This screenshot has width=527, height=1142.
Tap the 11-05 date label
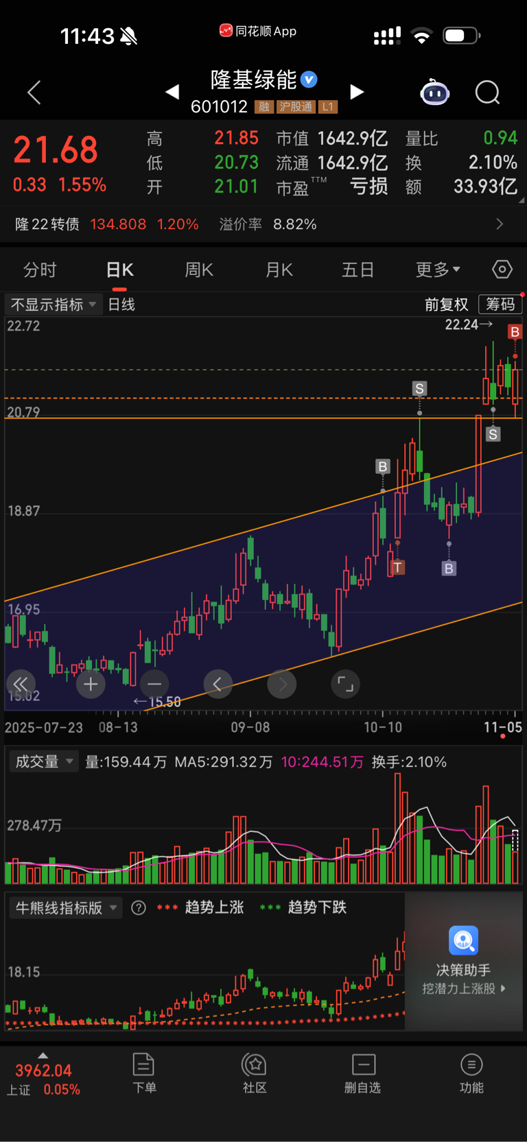[x=503, y=727]
